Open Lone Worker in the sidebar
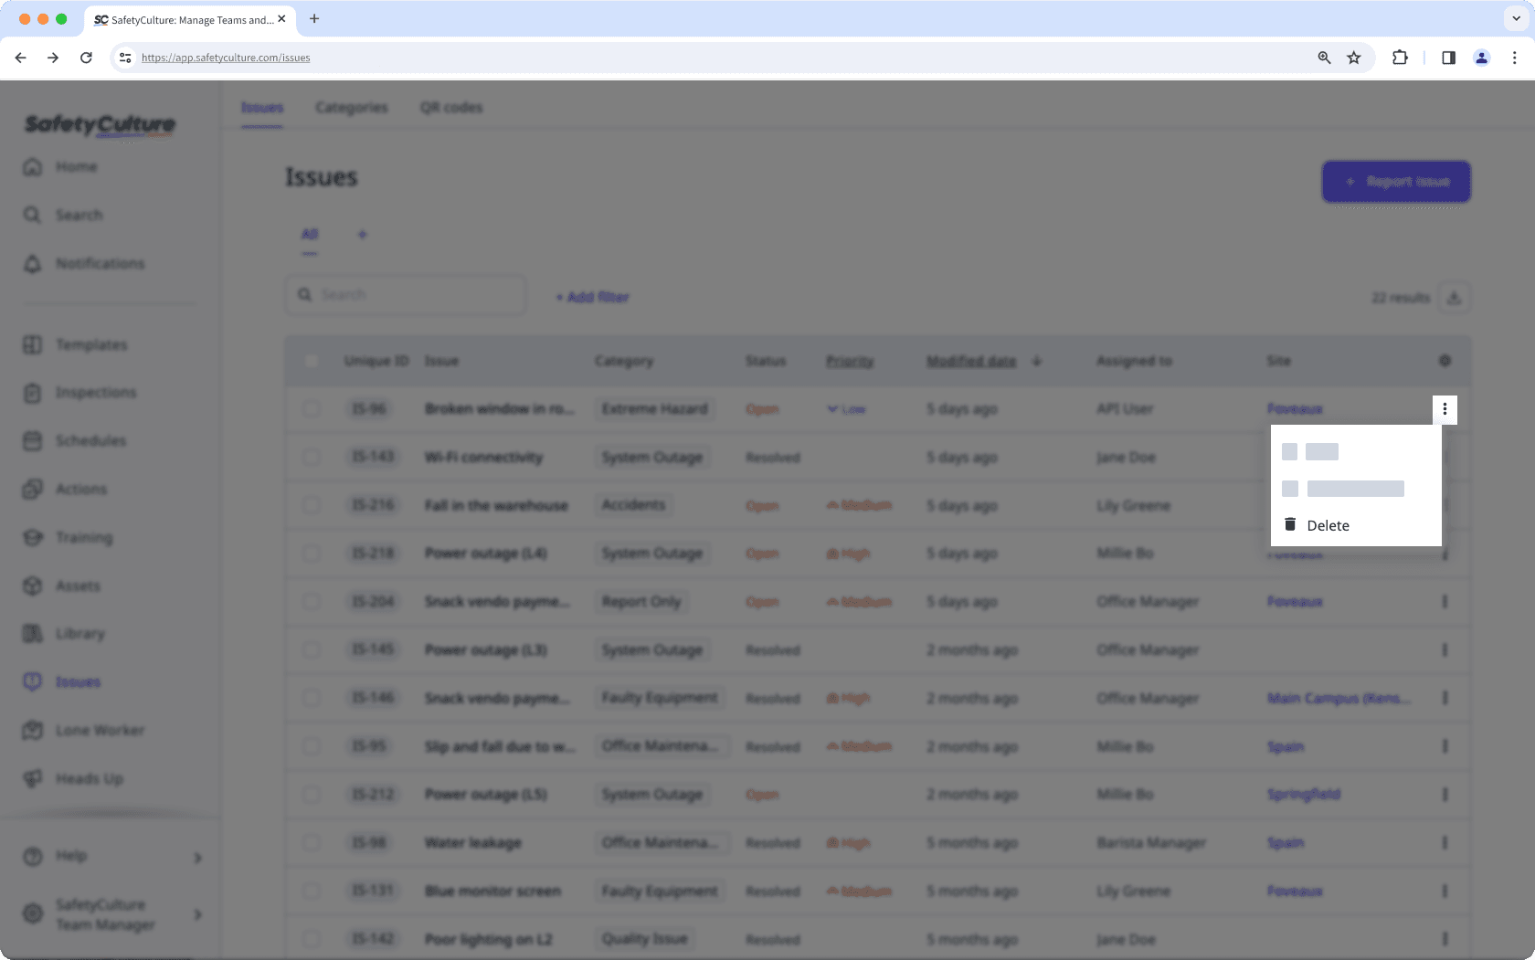The image size is (1535, 960). coord(99,731)
